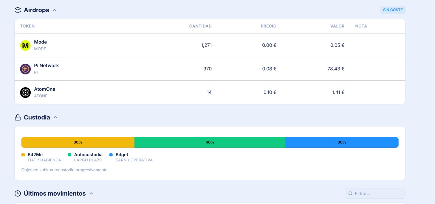Click the Pi Network quantity 970

pyautogui.click(x=207, y=69)
